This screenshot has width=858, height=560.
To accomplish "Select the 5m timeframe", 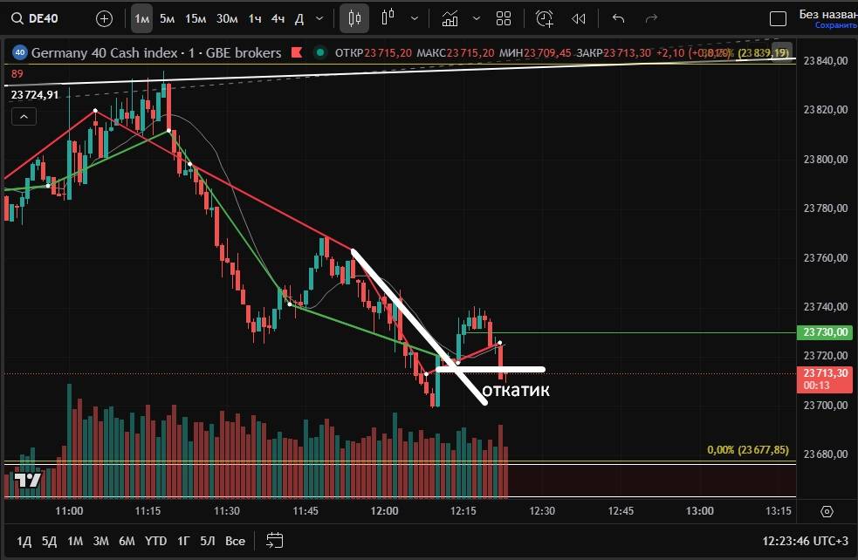I will (x=167, y=18).
